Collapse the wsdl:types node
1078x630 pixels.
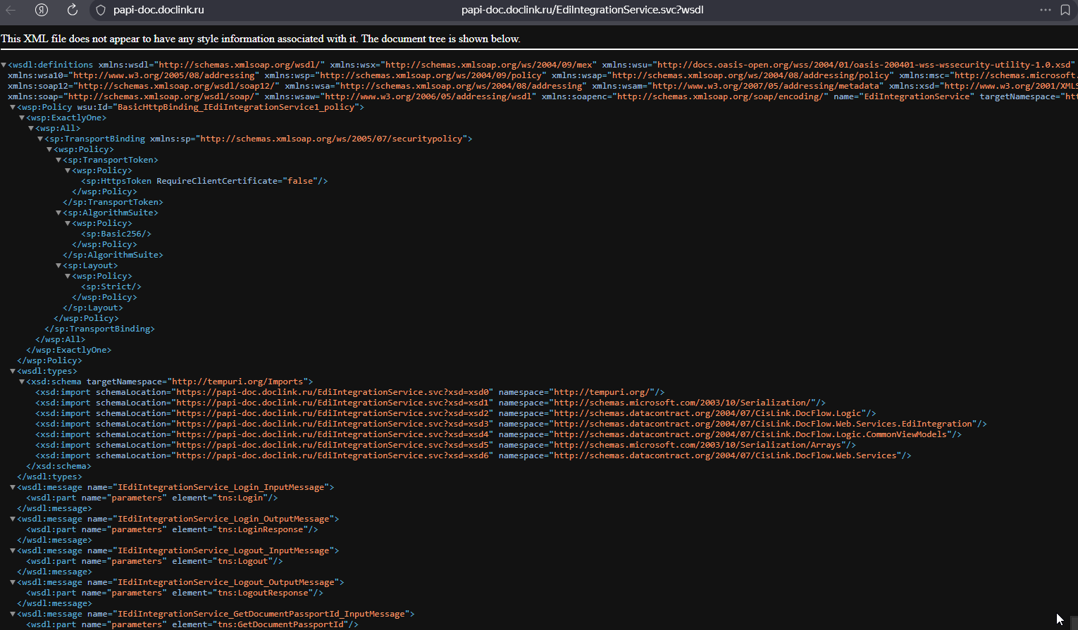[13, 371]
